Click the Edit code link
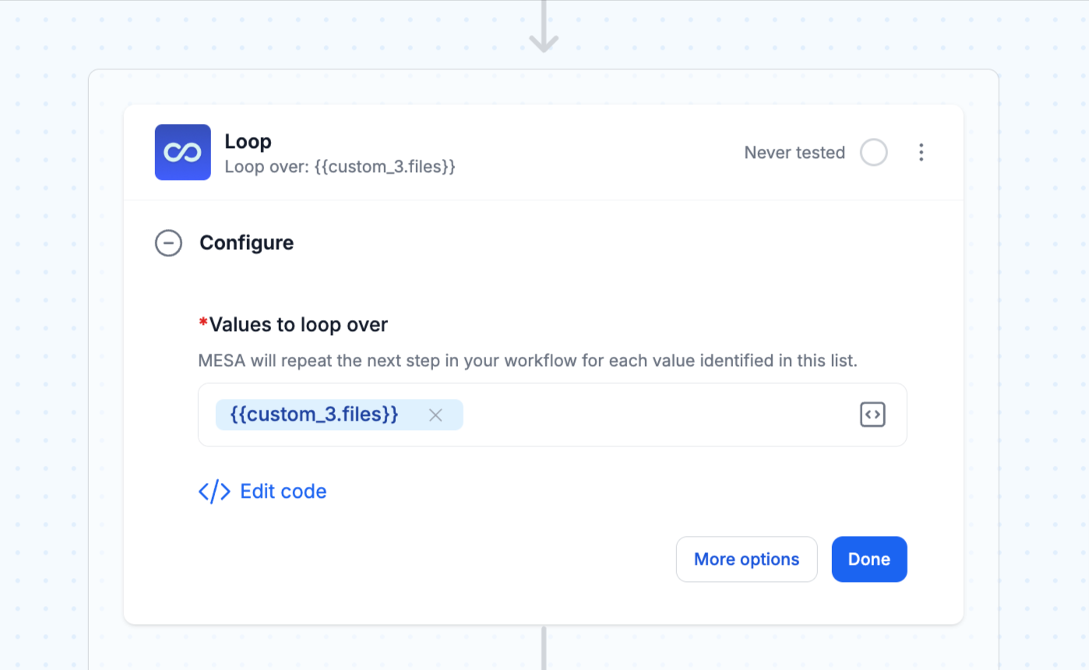The width and height of the screenshot is (1089, 670). pyautogui.click(x=263, y=492)
